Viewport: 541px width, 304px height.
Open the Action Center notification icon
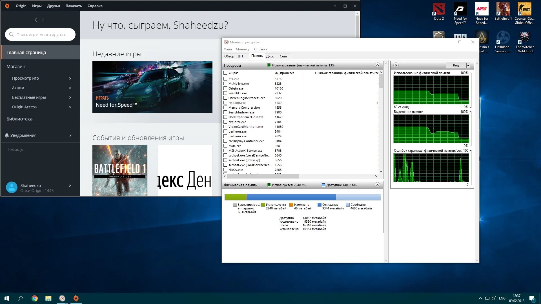(532, 298)
